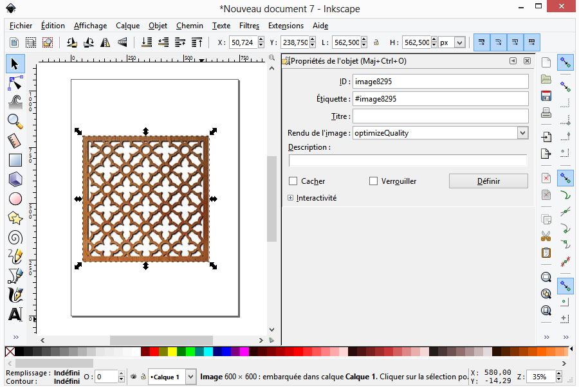Image resolution: width=579 pixels, height=387 pixels.
Task: Click the Save document icon
Action: 546,96
